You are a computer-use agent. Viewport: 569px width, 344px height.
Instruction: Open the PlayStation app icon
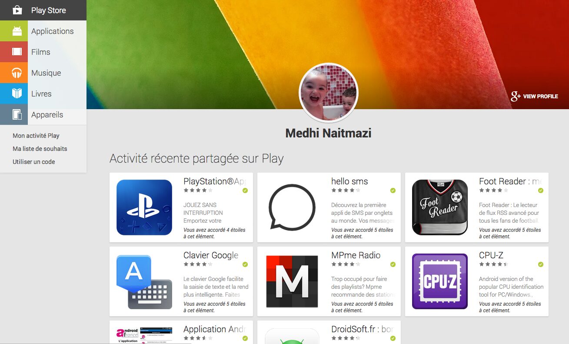click(144, 207)
